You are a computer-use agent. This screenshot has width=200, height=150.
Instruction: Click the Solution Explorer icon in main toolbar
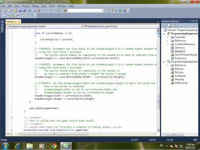(x=108, y=10)
